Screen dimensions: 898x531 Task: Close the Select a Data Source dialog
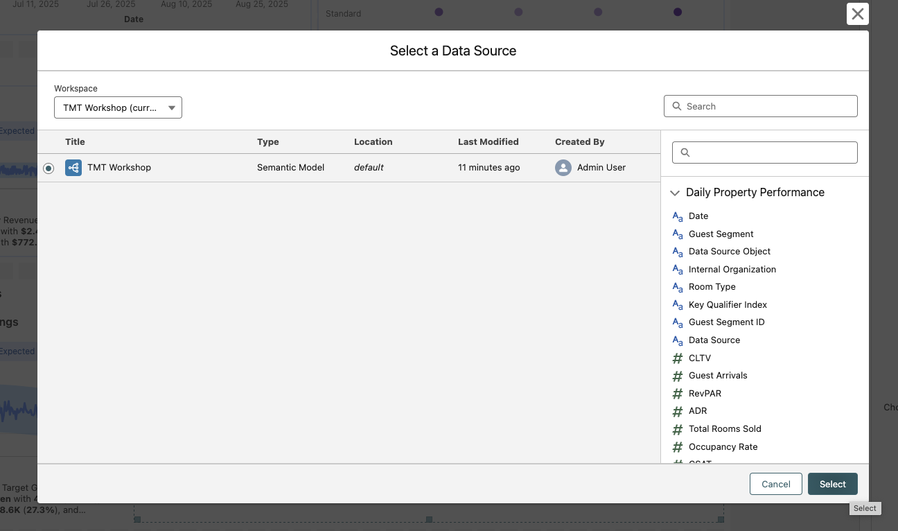[x=857, y=14]
